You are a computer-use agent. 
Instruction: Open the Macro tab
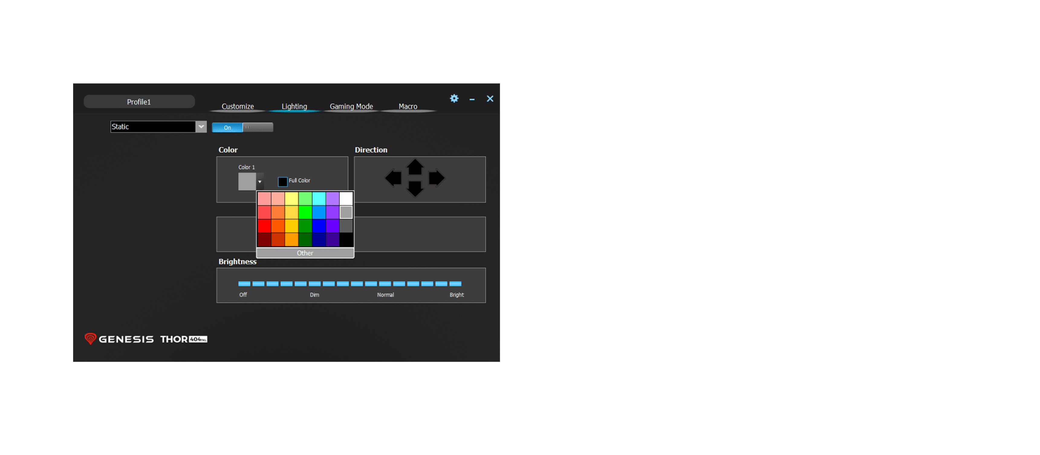407,106
